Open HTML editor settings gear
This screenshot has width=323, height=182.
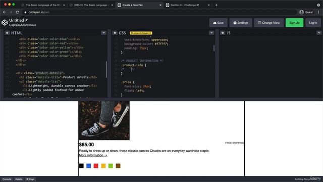[x=7, y=33]
